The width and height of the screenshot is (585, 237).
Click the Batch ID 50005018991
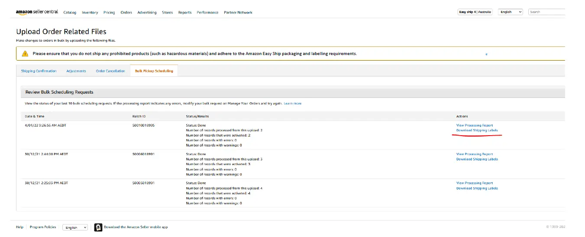pyautogui.click(x=143, y=183)
